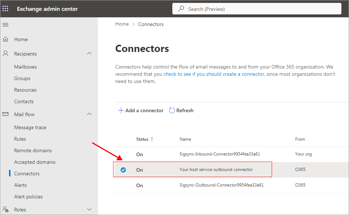
Task: Go to Home via the breadcrumb
Action: 122,24
